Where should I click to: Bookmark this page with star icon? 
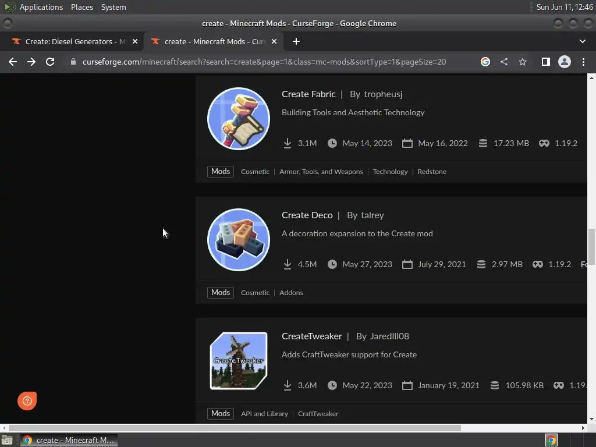point(523,62)
